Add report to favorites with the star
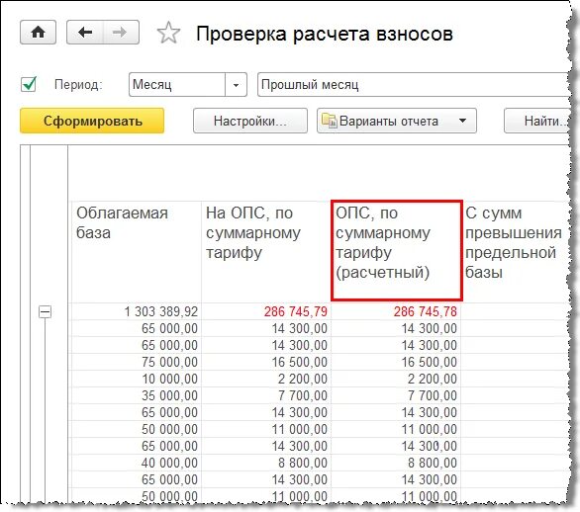Image resolution: width=580 pixels, height=512 pixels. click(168, 33)
